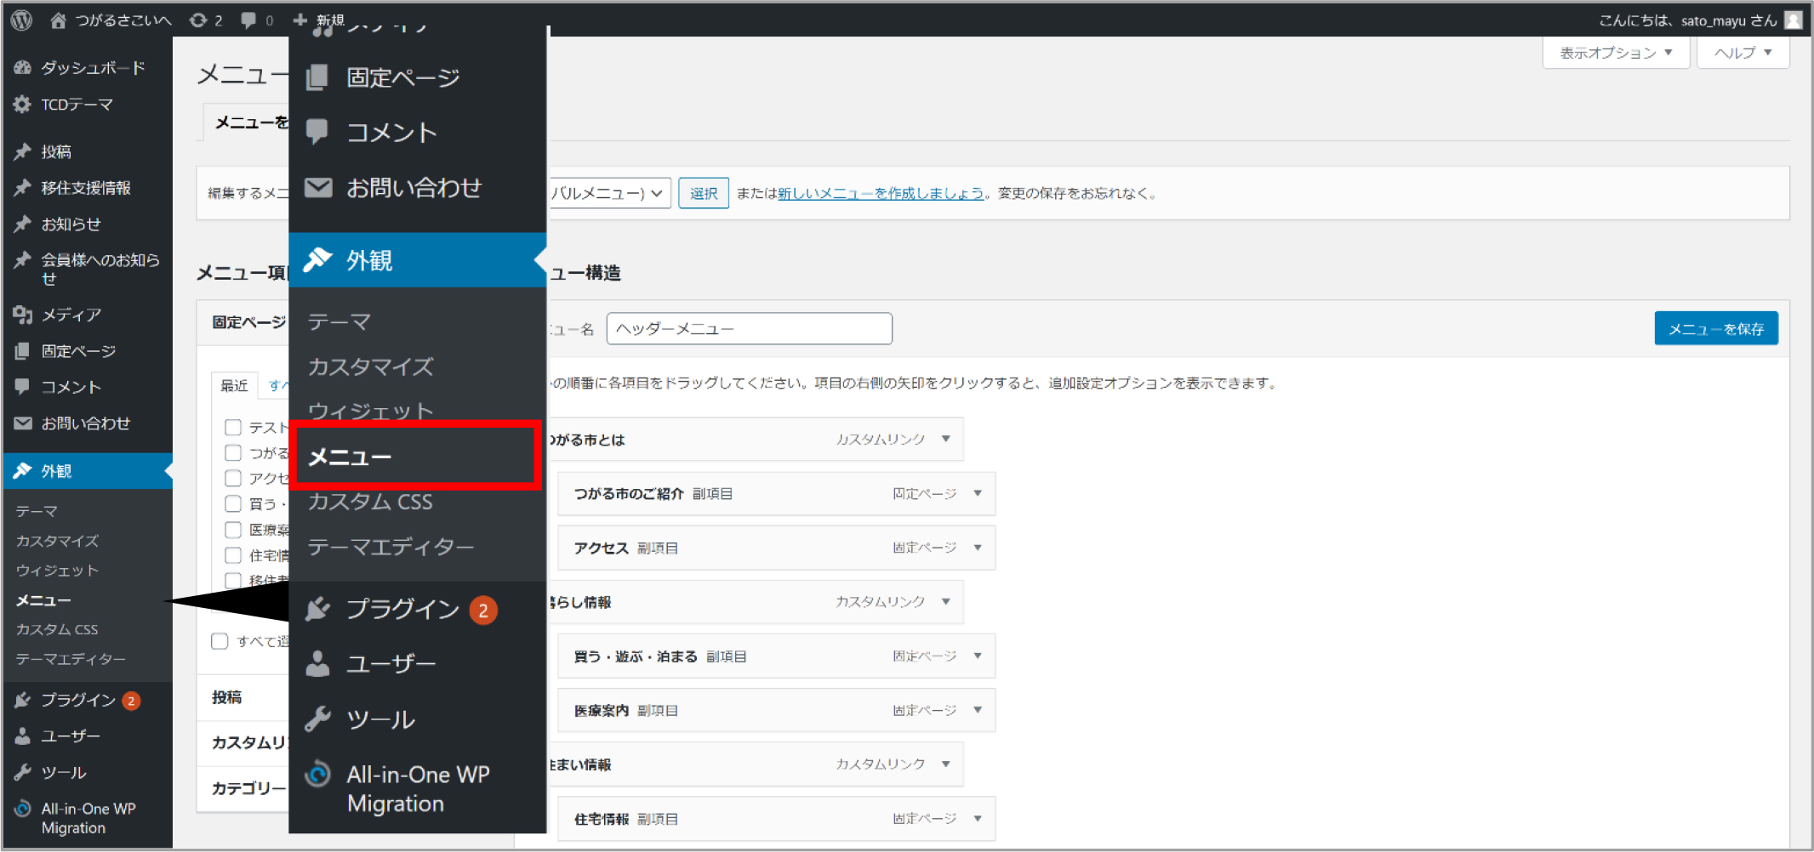1814x852 pixels.
Task: Click the updates icon showing 2
Action: click(198, 20)
